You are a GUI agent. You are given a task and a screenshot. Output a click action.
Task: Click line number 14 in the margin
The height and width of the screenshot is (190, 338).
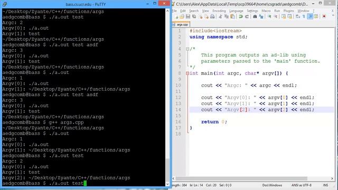[x=179, y=110]
